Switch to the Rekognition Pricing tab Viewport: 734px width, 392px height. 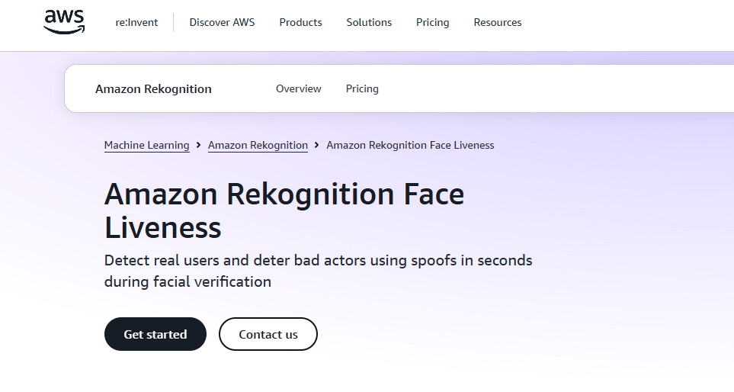(362, 89)
